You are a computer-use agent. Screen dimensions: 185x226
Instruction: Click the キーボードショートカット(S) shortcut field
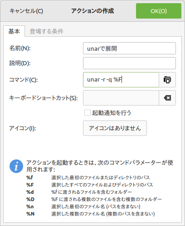(121, 98)
